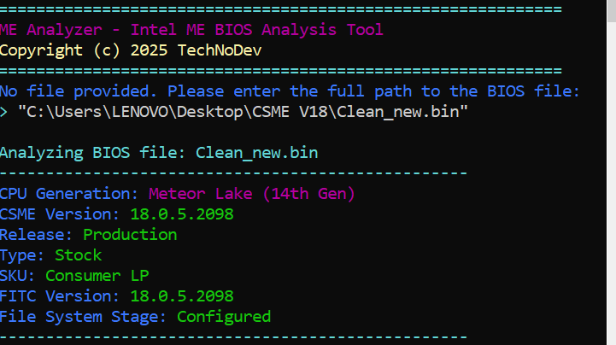Click the 'Configured' stage value
The width and height of the screenshot is (616, 345).
click(x=224, y=317)
